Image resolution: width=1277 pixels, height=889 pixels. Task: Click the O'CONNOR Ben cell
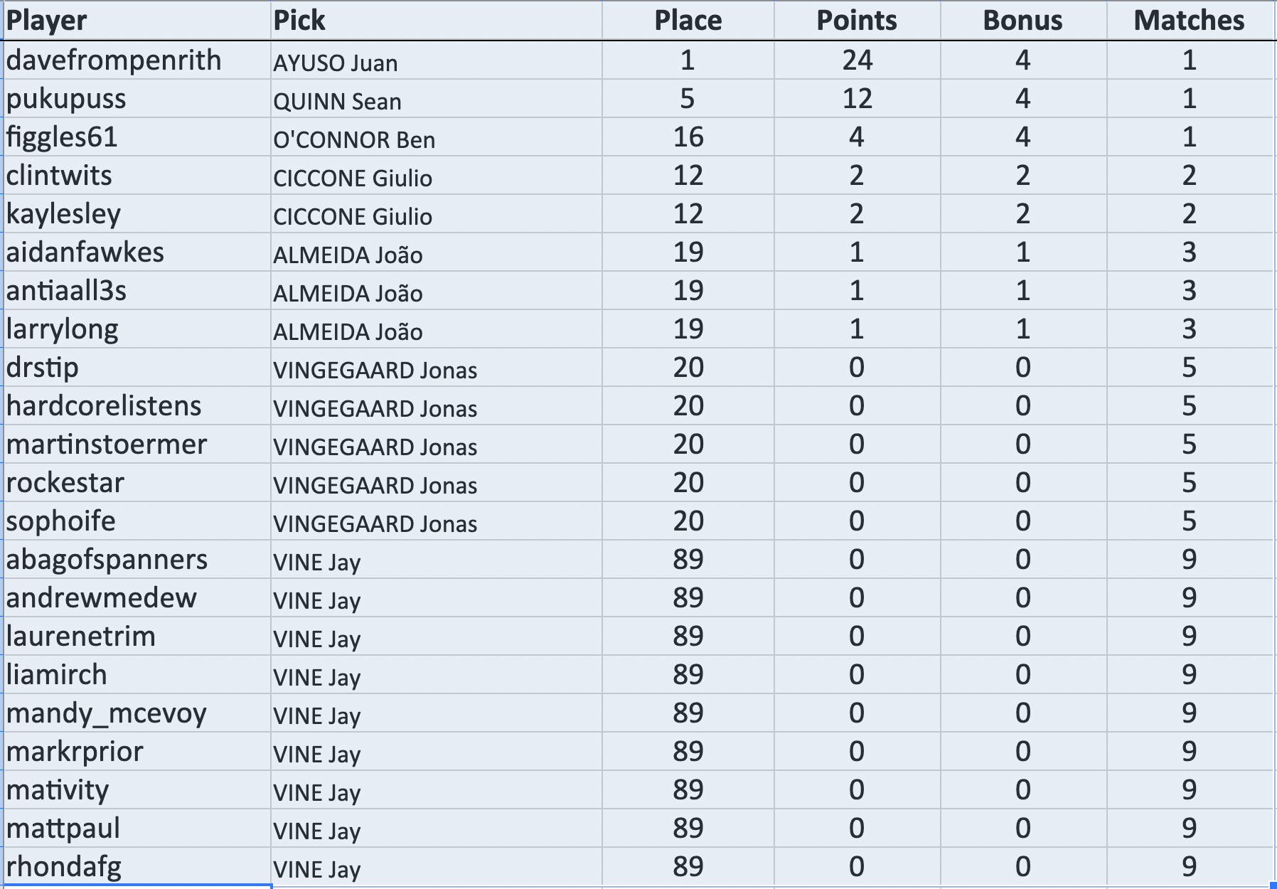point(354,140)
